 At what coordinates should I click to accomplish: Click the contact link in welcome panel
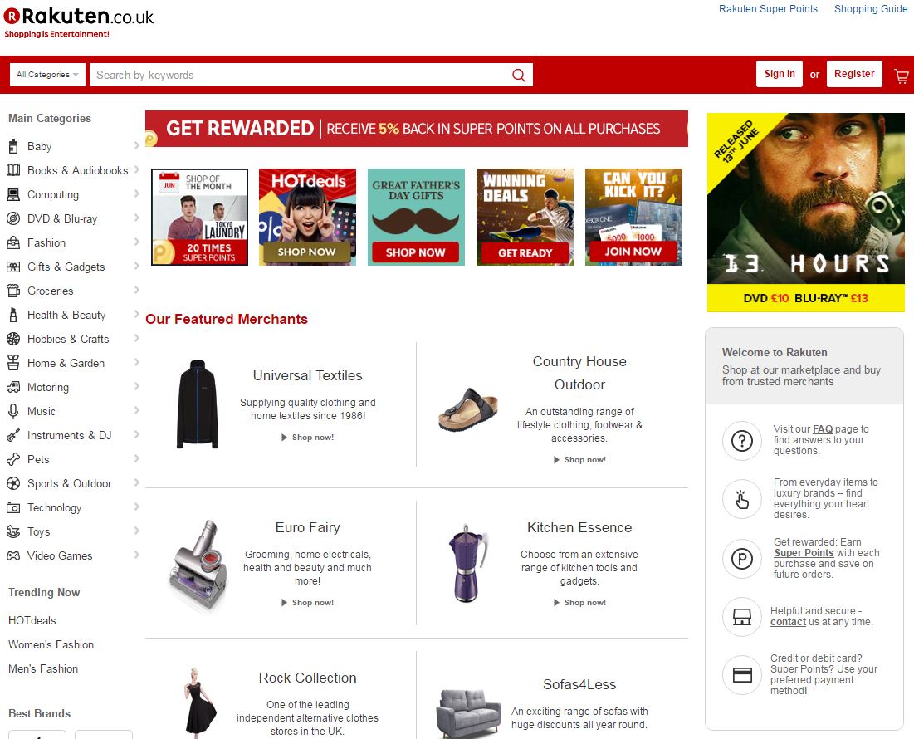[x=788, y=622]
